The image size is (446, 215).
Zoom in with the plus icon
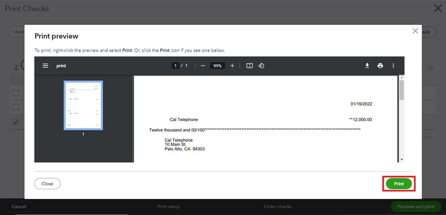click(x=232, y=66)
